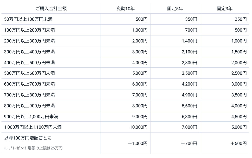The width and height of the screenshot is (252, 158).
Task: Click the プレゼント増額の上限は25万円 footnote
Action: pyautogui.click(x=34, y=148)
